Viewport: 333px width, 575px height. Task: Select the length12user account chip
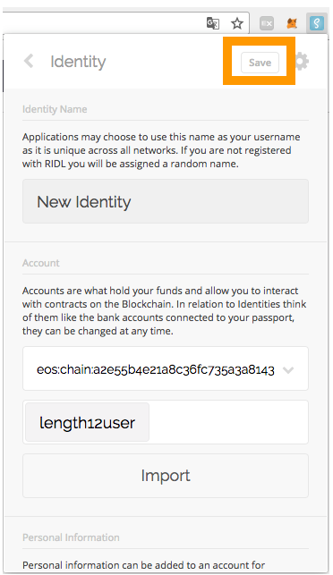coord(88,422)
